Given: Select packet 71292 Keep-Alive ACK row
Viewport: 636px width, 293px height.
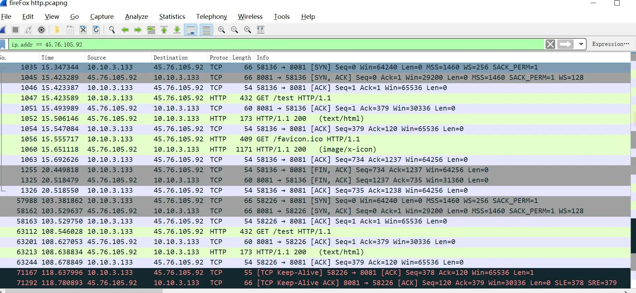Looking at the screenshot, I should pyautogui.click(x=315, y=283).
